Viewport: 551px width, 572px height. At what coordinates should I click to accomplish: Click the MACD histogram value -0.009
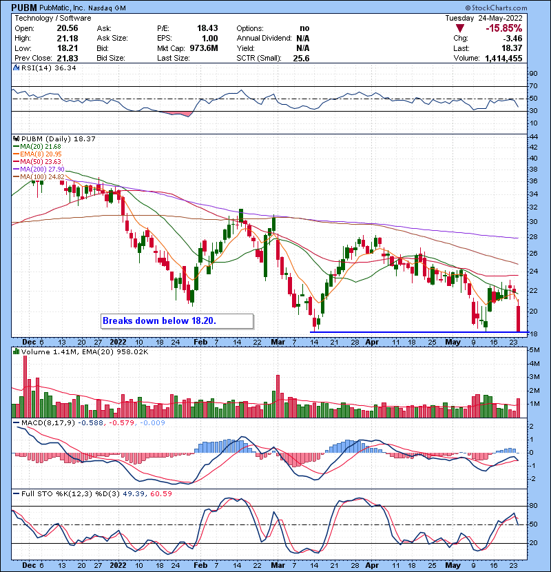pos(152,423)
